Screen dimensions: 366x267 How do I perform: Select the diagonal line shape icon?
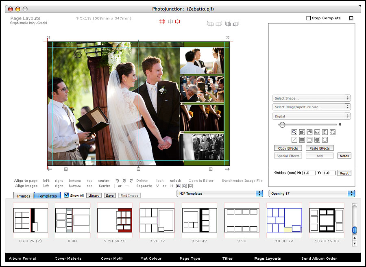[294, 140]
